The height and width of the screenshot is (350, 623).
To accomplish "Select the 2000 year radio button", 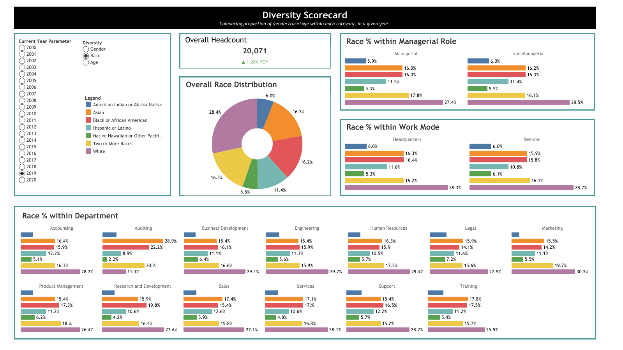I will (x=22, y=47).
